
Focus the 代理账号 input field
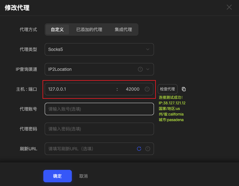coord(99,109)
